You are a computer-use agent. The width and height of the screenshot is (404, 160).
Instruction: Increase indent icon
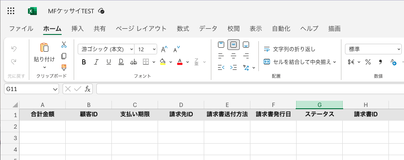(x=234, y=68)
